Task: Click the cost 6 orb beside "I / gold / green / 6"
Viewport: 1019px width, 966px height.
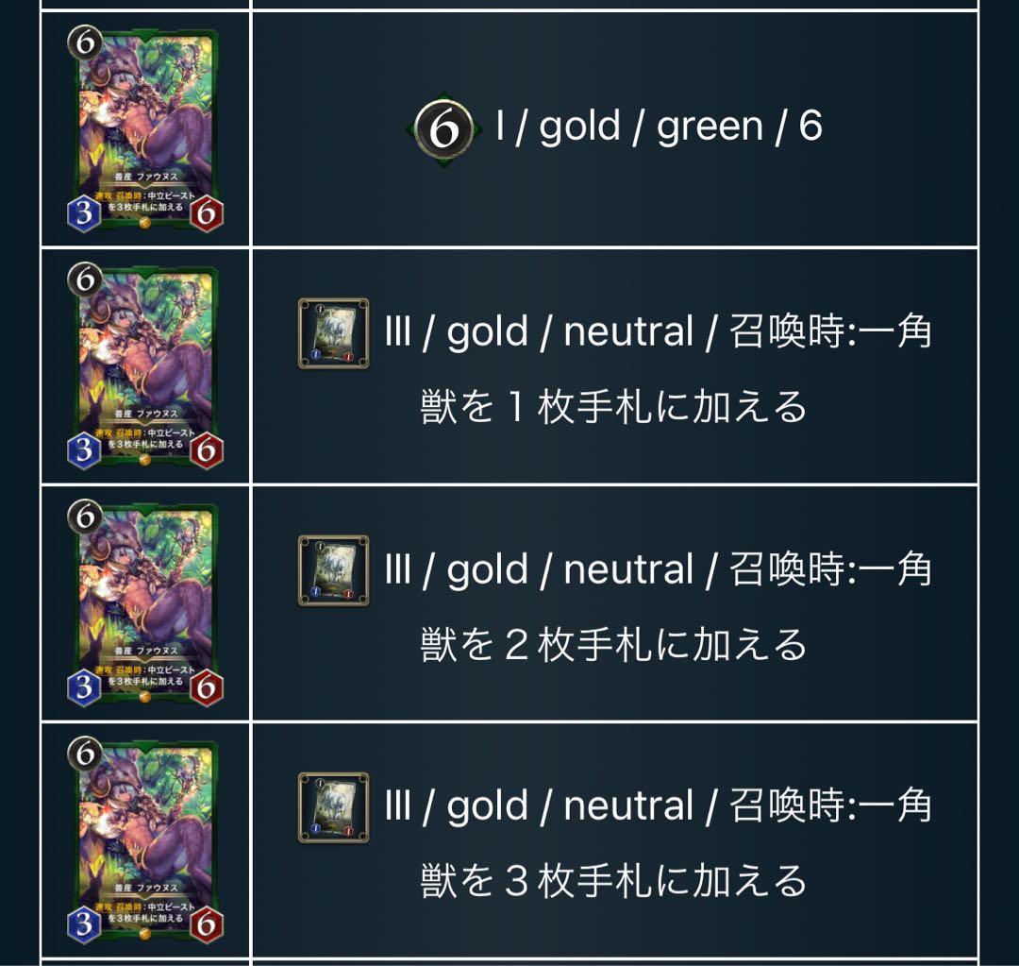Action: [x=444, y=128]
